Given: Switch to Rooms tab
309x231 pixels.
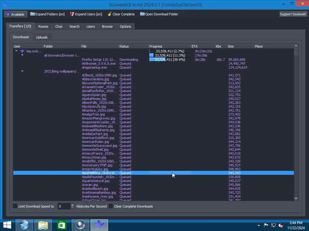Looking at the screenshot, I should (43, 26).
